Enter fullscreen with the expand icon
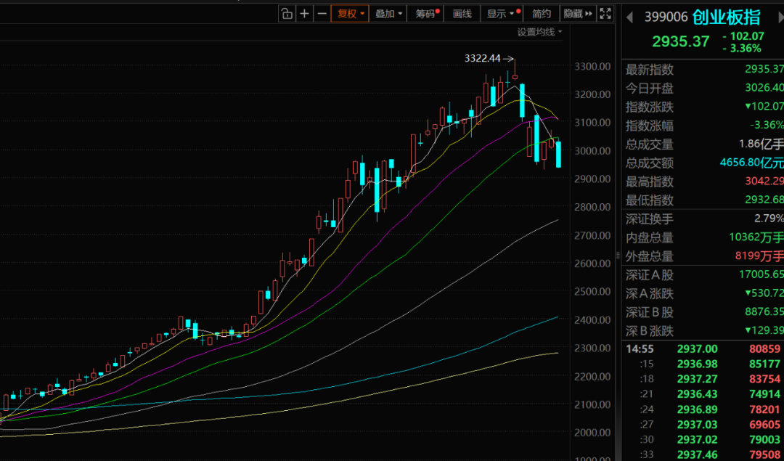 (x=607, y=13)
